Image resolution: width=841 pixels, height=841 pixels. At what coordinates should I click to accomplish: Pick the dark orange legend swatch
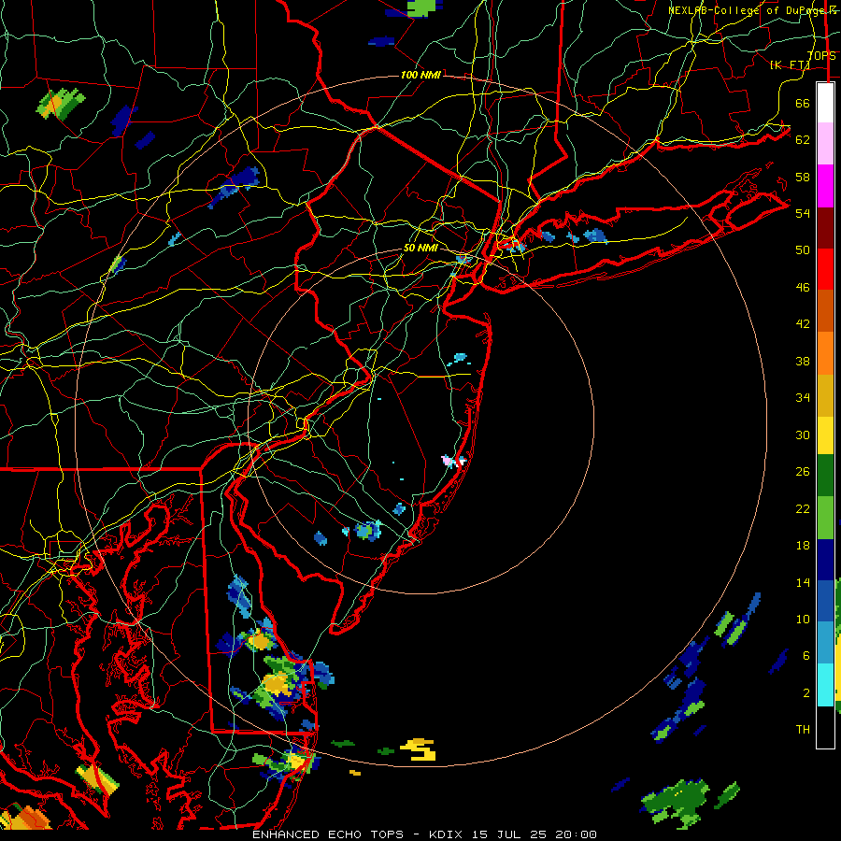pyautogui.click(x=825, y=310)
